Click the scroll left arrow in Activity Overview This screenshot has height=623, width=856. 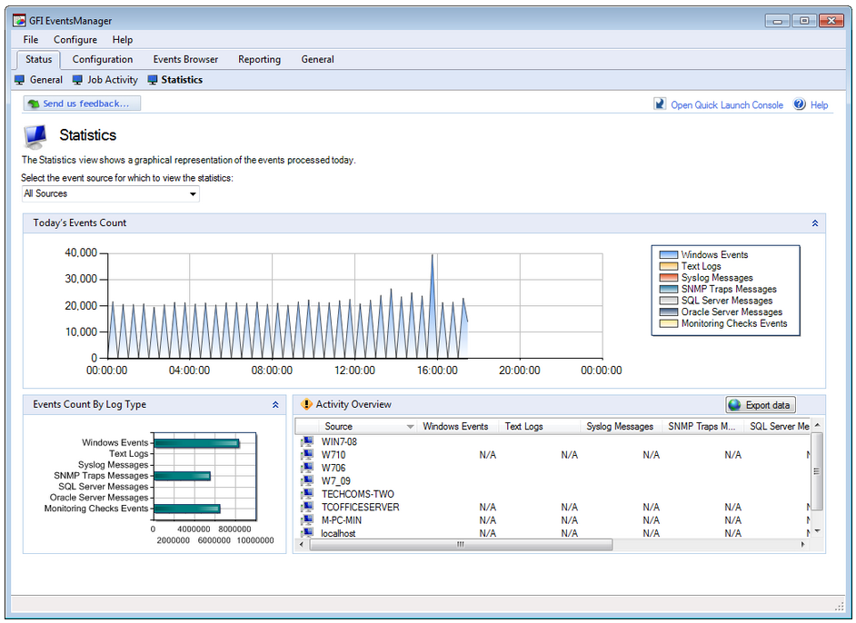pyautogui.click(x=302, y=544)
